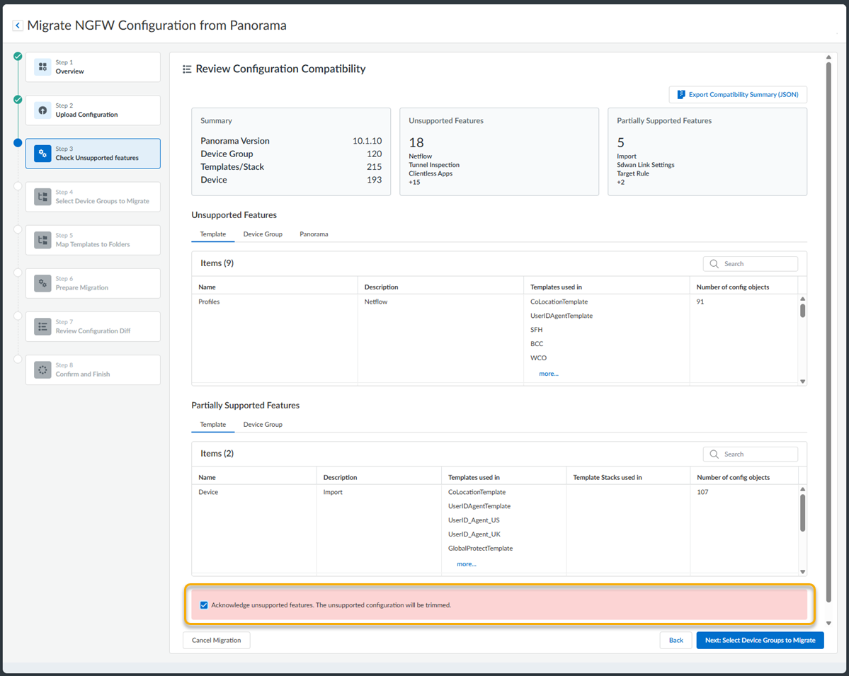Open Device Group tab under Partially Supported Features
Viewport: 849px width, 676px height.
263,425
